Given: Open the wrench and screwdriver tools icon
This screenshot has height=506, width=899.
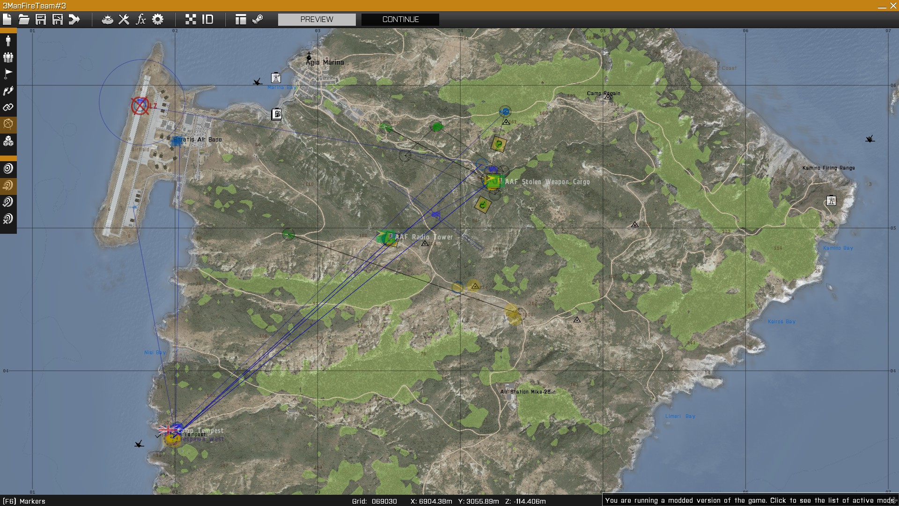Looking at the screenshot, I should tap(124, 19).
